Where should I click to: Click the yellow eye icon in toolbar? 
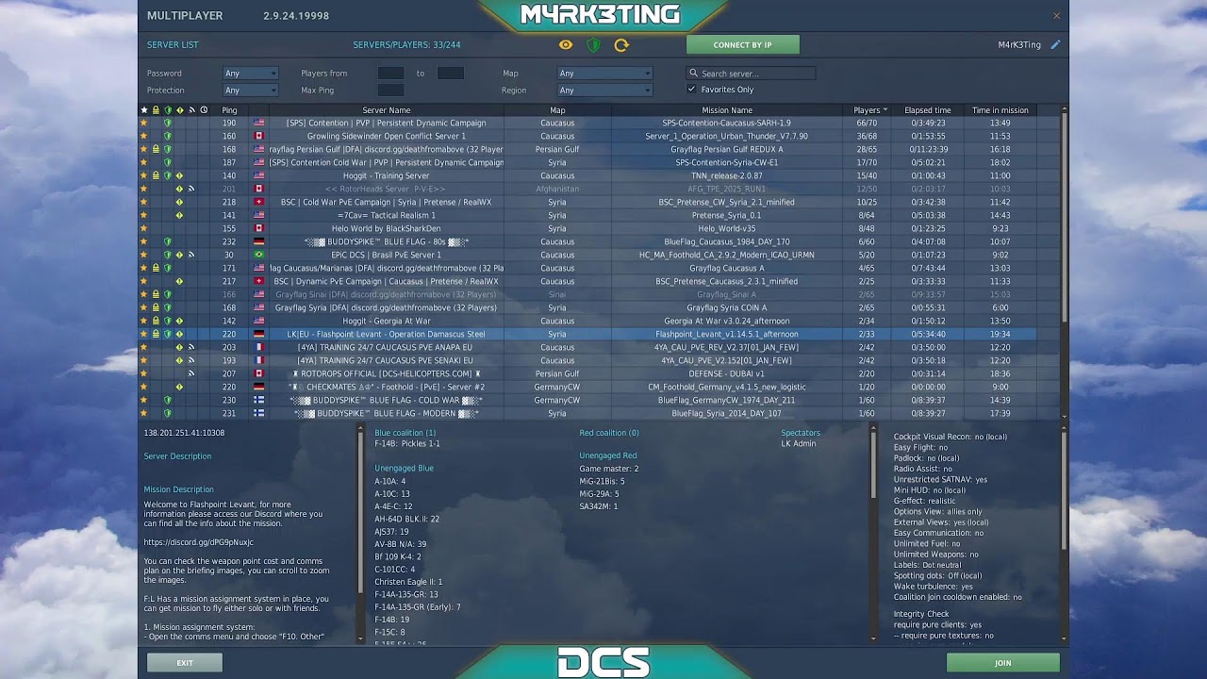[566, 44]
